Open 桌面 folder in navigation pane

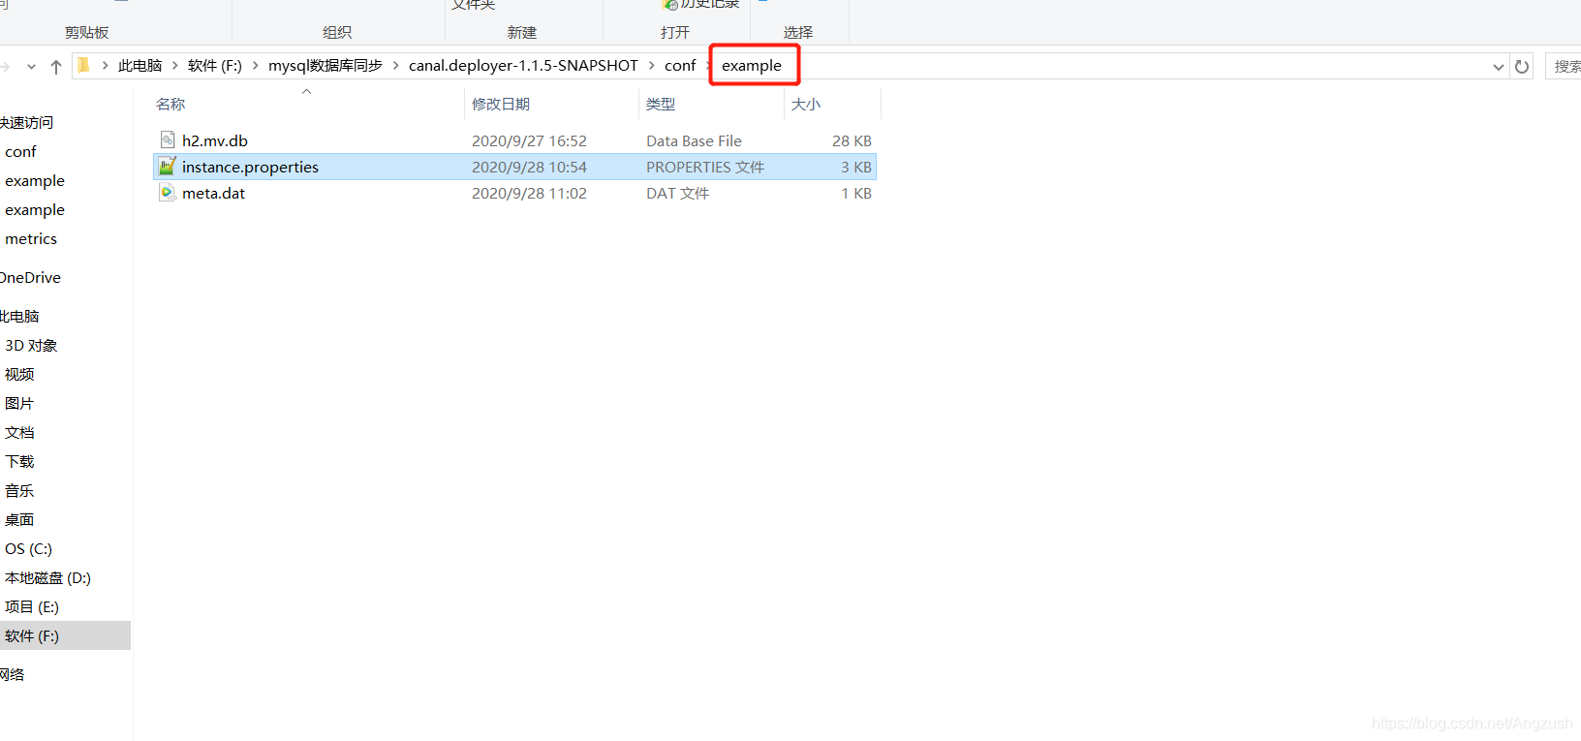click(19, 520)
